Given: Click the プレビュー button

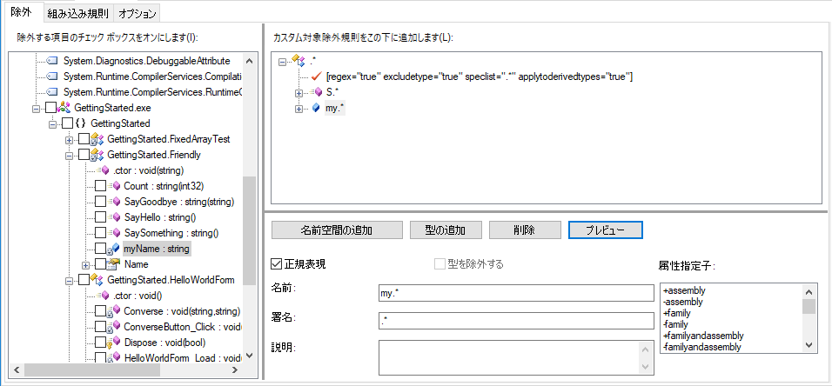Looking at the screenshot, I should point(606,230).
